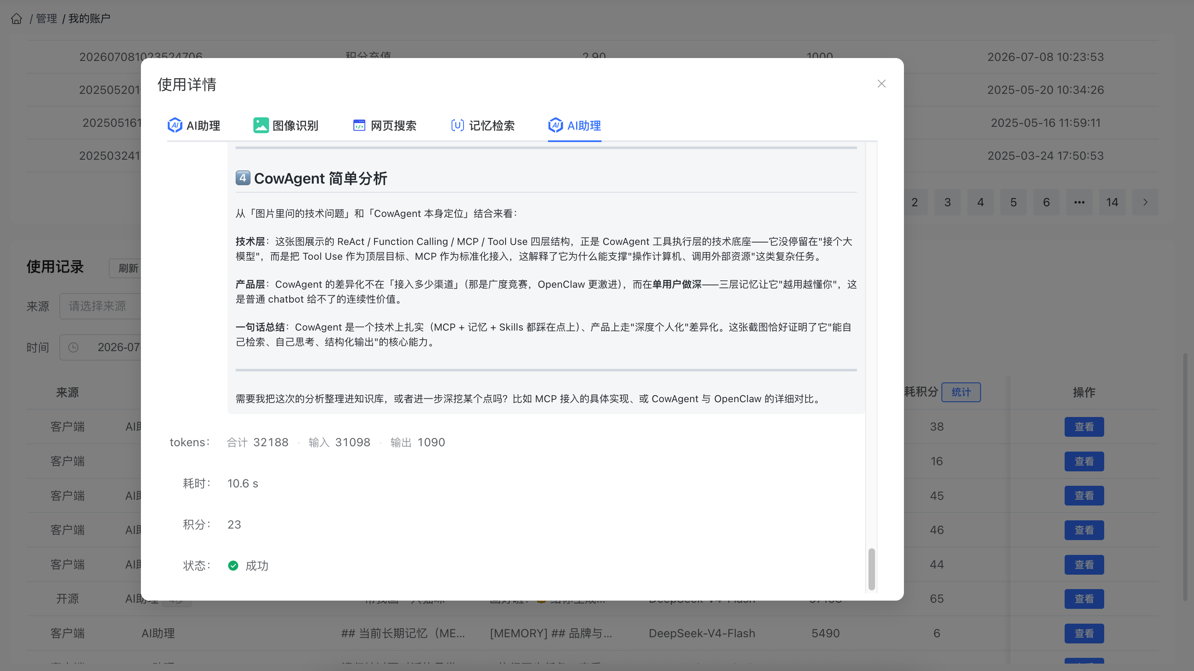Click the time range date input
This screenshot has height=671, width=1194.
[100, 347]
